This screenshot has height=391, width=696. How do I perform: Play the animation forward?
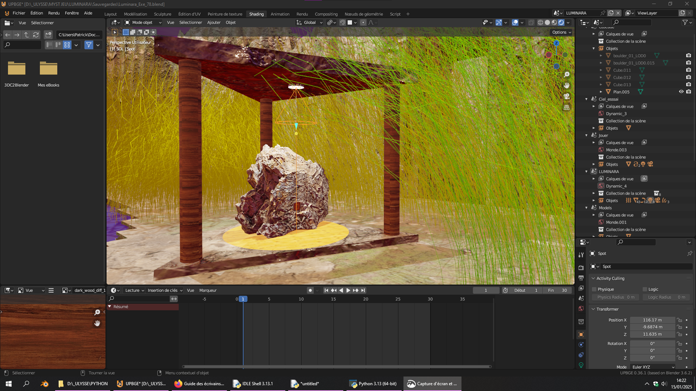pos(349,291)
